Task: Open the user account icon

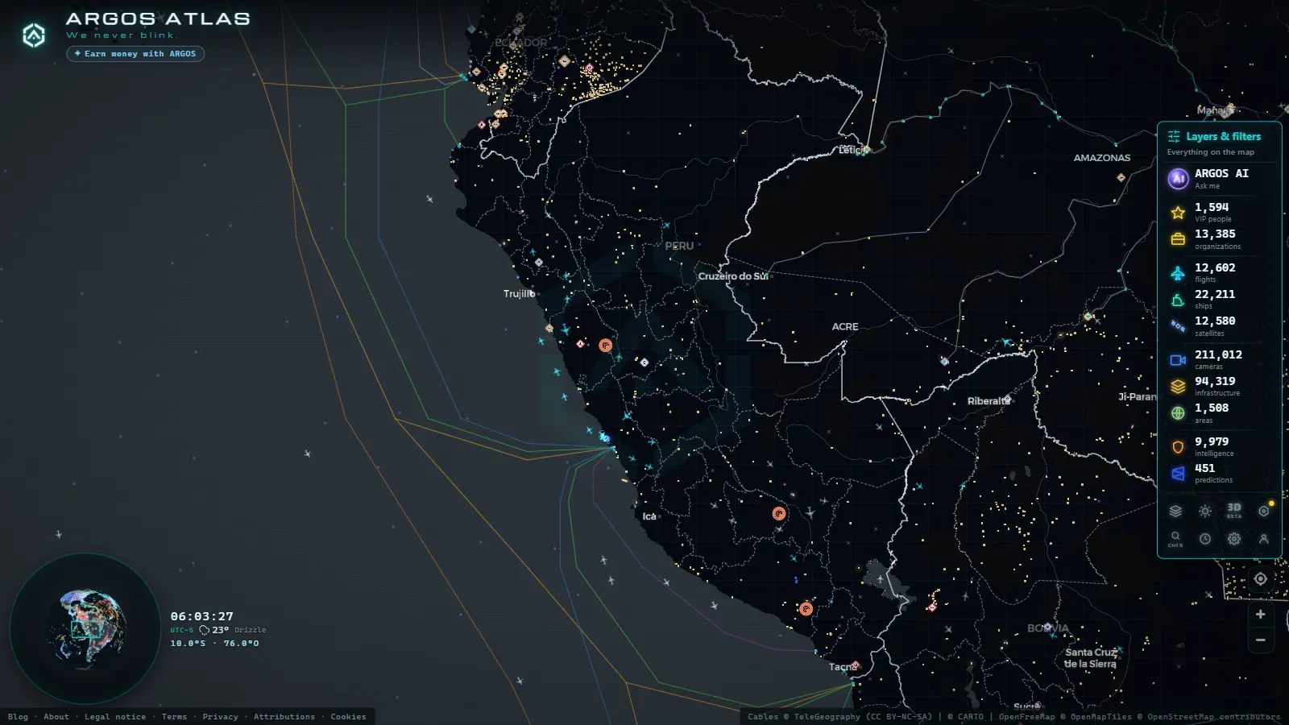Action: 1264,539
